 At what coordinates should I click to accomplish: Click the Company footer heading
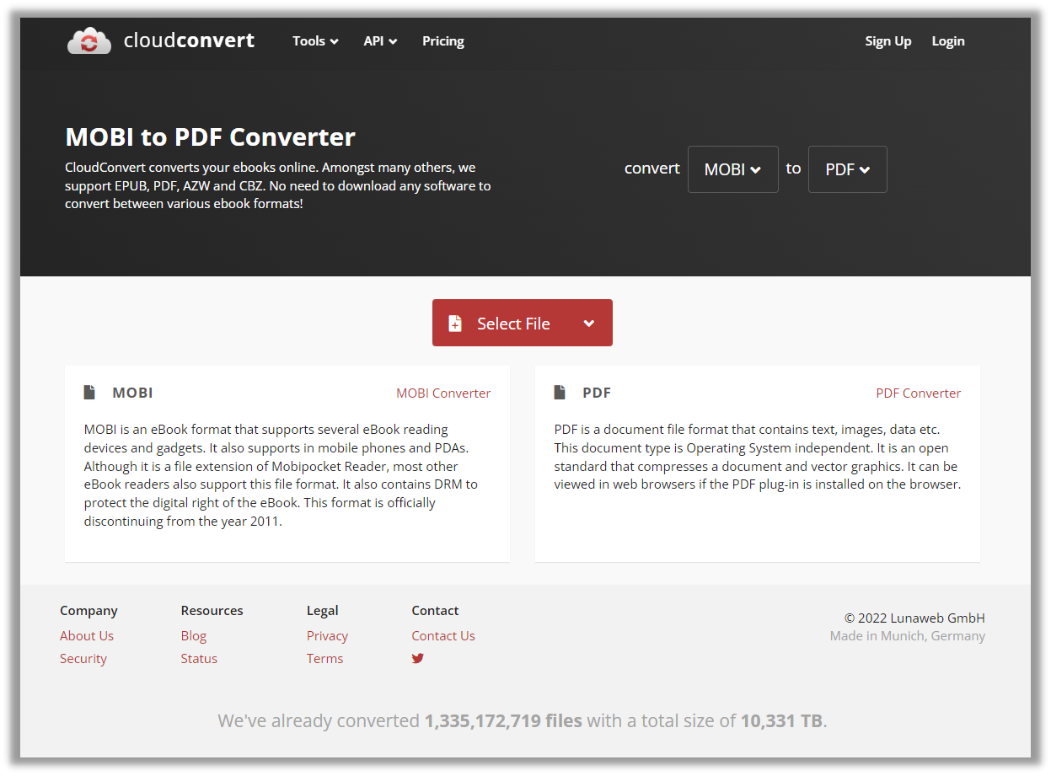88,611
